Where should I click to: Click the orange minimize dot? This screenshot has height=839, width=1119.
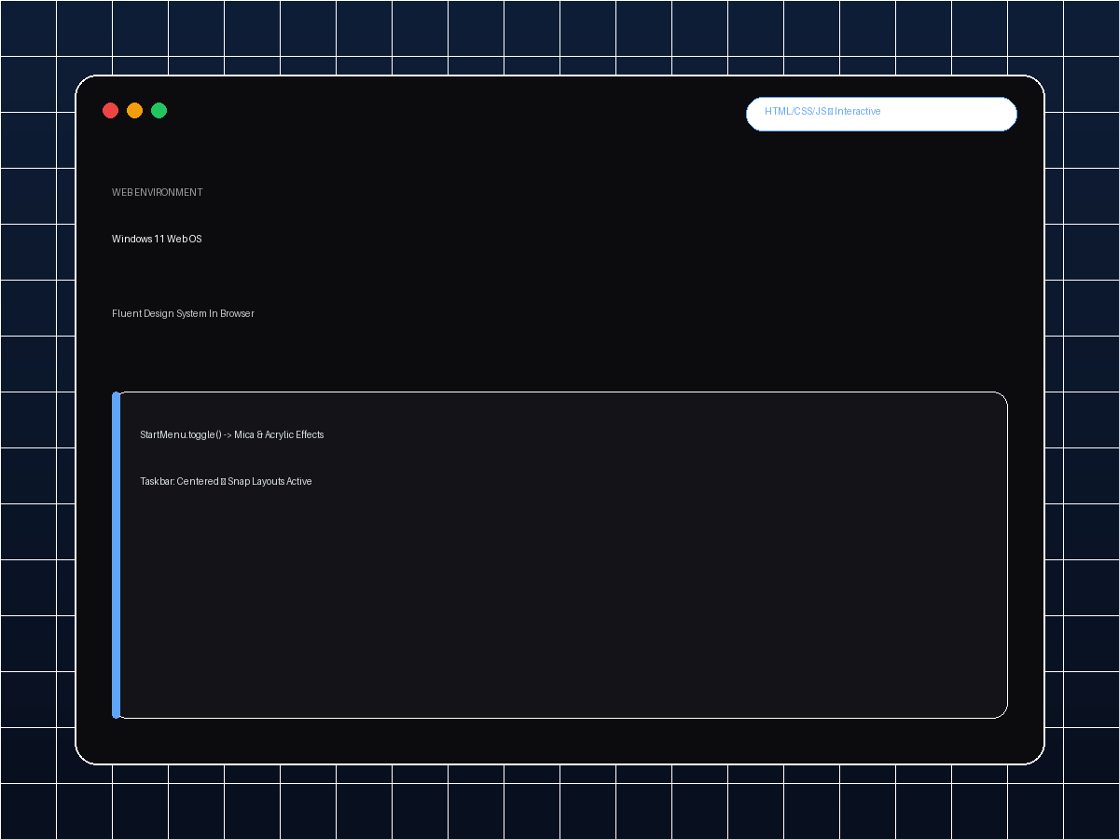(134, 111)
